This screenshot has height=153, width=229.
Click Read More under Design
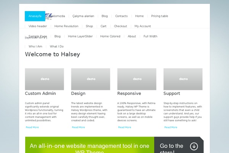[x=78, y=127]
